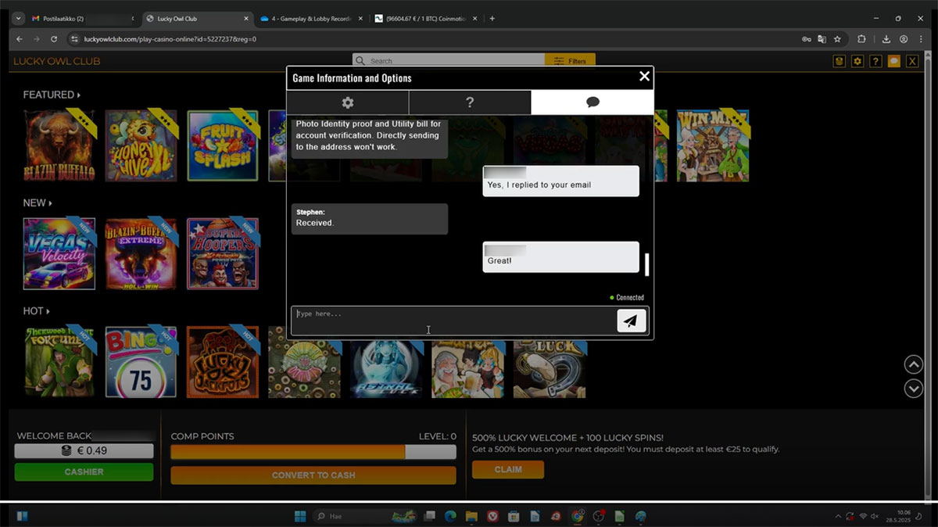The width and height of the screenshot is (938, 527).
Task: Launch the Blazin Buffalo Extreme game
Action: [x=141, y=253]
